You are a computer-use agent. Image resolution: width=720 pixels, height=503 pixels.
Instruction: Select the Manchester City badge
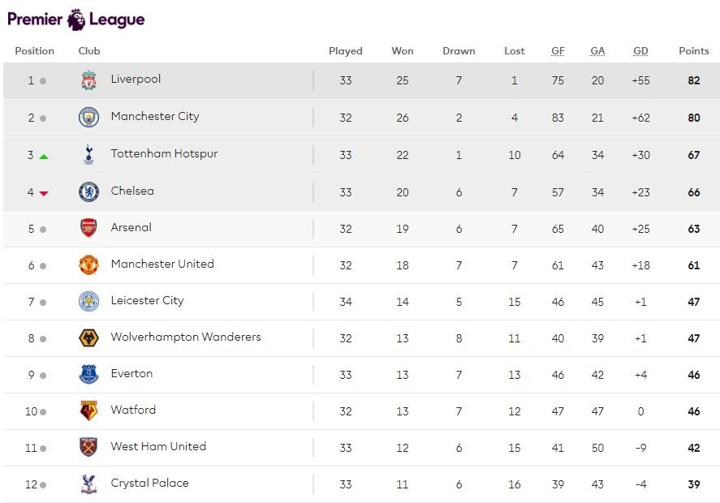tap(89, 117)
